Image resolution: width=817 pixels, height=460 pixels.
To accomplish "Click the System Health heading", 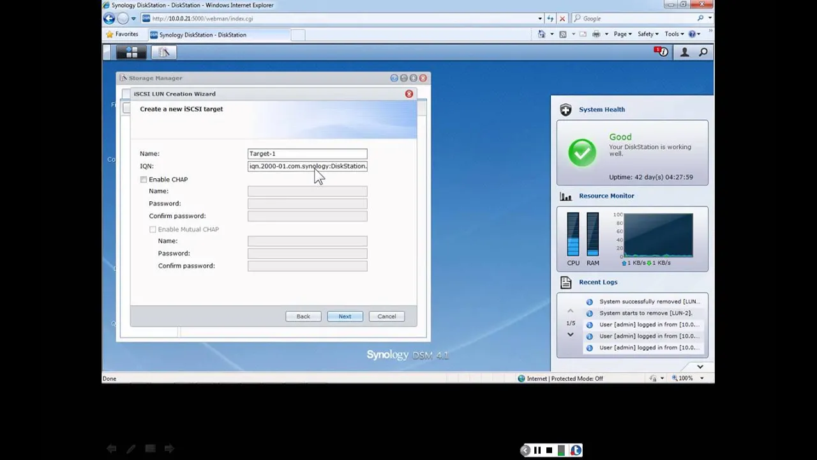I will [x=602, y=109].
